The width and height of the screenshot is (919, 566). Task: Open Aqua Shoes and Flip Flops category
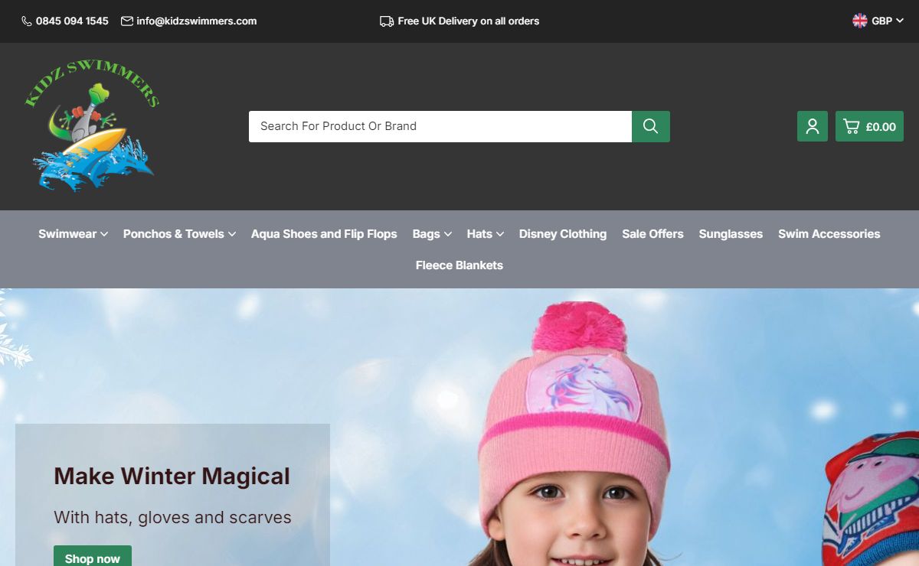(x=324, y=234)
